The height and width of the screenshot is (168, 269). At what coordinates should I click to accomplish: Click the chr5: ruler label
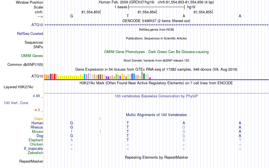coord(39,12)
